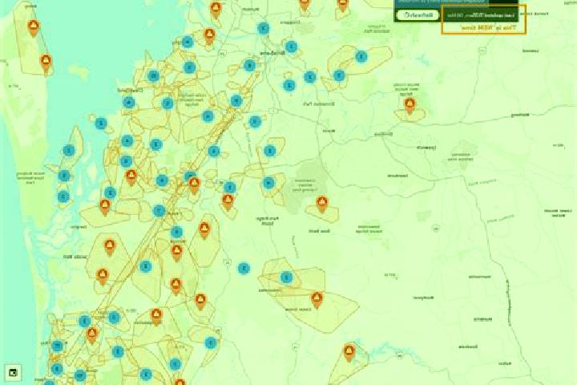
Task: Click the Brisbane city label on map
Action: point(272,54)
